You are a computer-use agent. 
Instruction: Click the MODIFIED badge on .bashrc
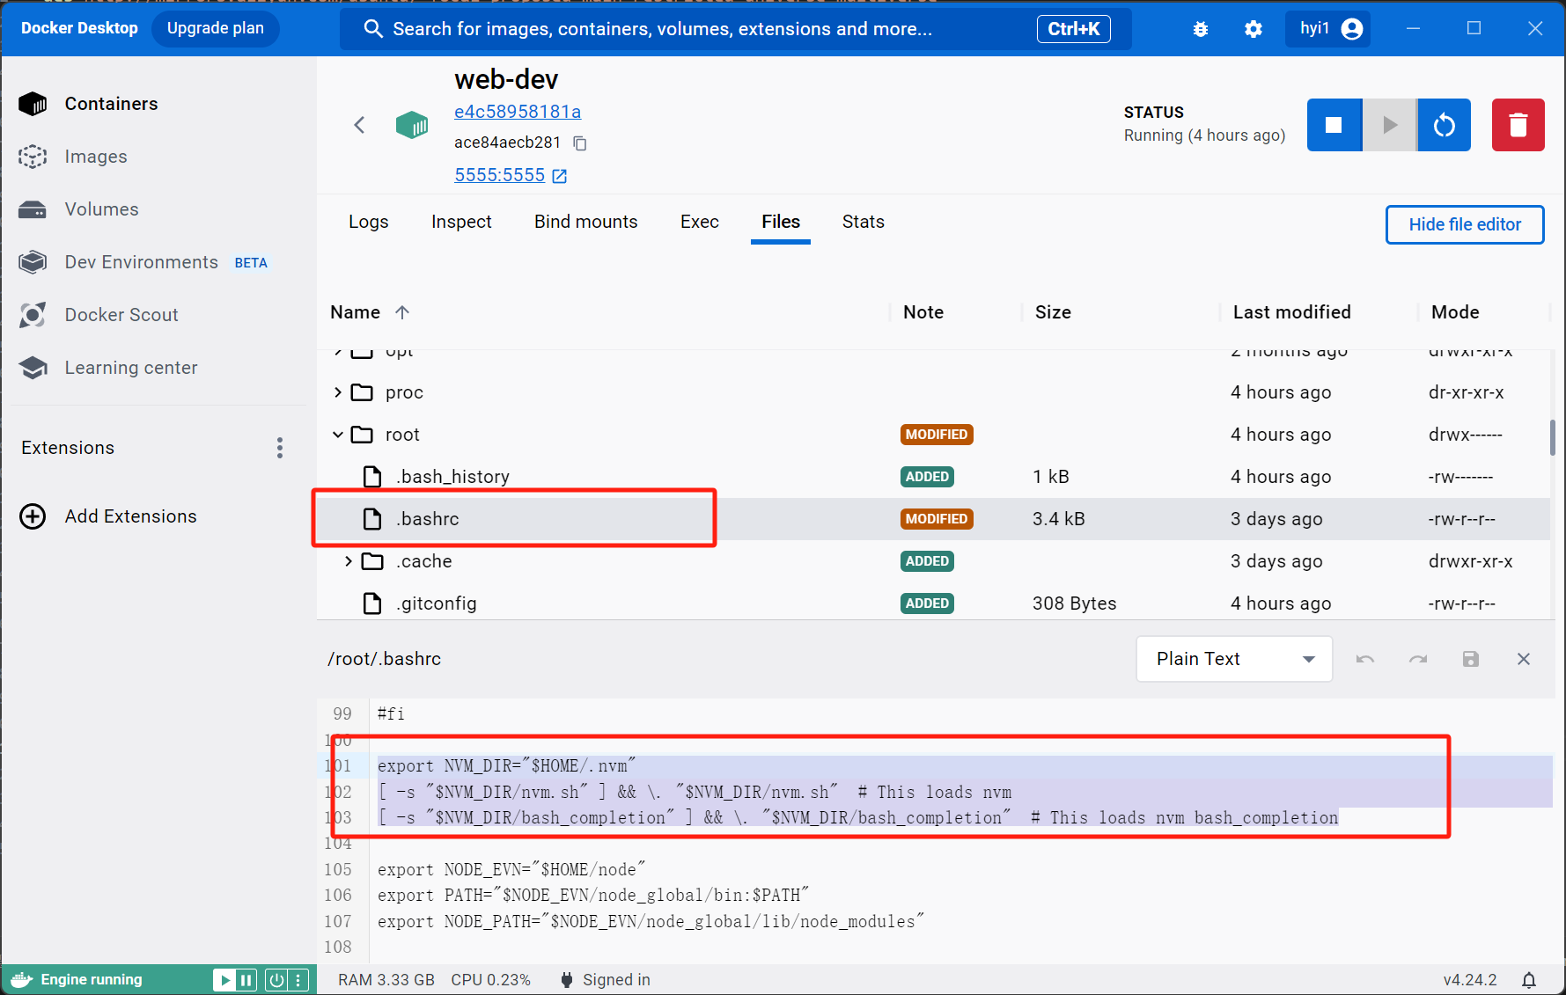coord(937,519)
